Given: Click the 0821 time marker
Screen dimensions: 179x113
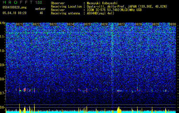Looking at the screenshot, I should (19, 24).
